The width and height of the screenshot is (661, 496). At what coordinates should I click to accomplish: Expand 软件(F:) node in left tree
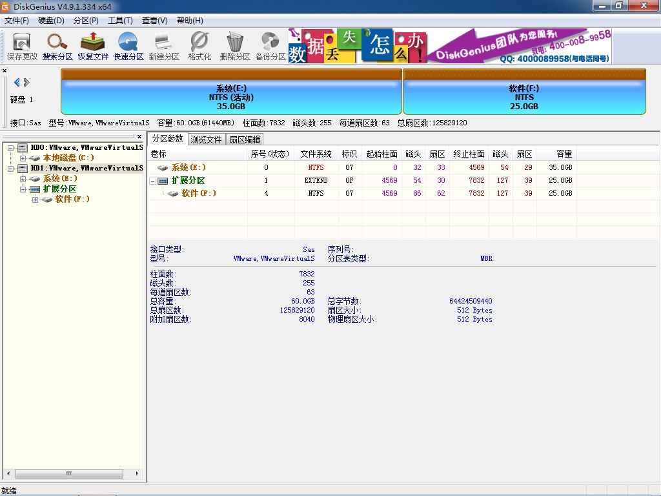point(36,200)
